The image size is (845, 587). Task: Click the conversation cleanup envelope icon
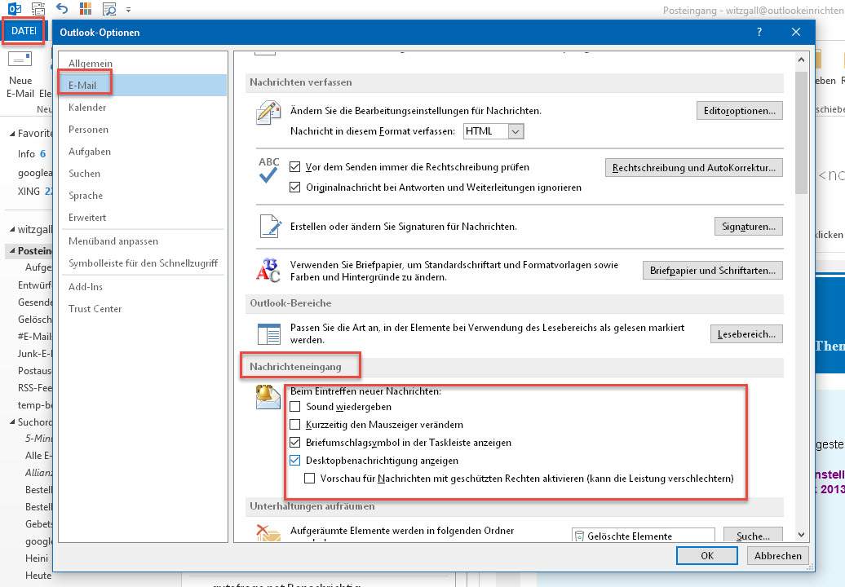point(268,533)
